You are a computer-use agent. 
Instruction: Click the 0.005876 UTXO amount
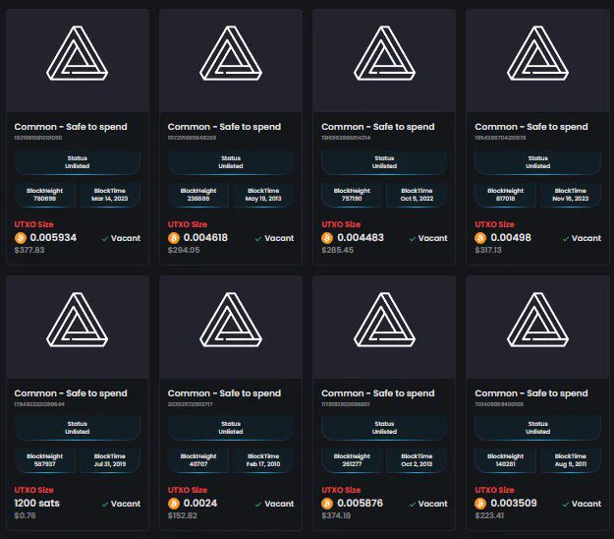tap(360, 504)
